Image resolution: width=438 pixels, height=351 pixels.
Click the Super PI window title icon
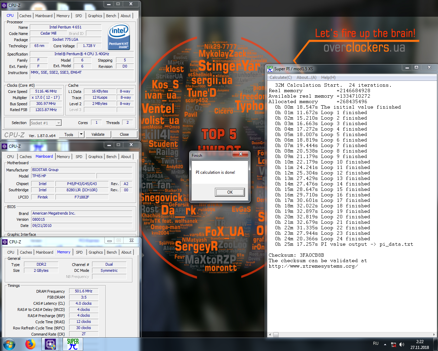[270, 69]
